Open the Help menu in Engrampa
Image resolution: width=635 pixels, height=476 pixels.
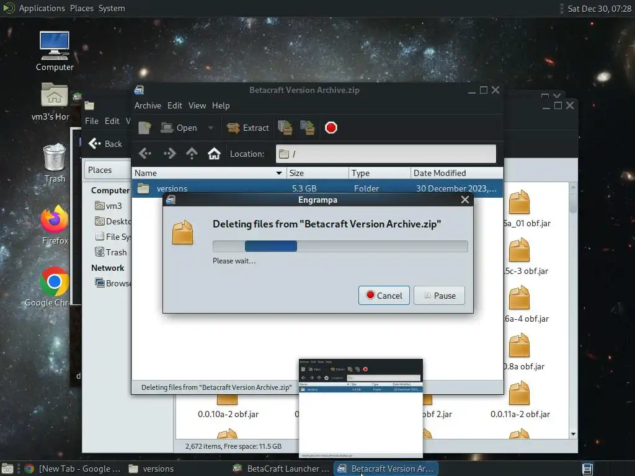pos(221,105)
